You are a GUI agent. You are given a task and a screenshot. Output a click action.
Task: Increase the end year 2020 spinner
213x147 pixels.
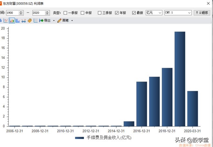pyautogui.click(x=47, y=12)
